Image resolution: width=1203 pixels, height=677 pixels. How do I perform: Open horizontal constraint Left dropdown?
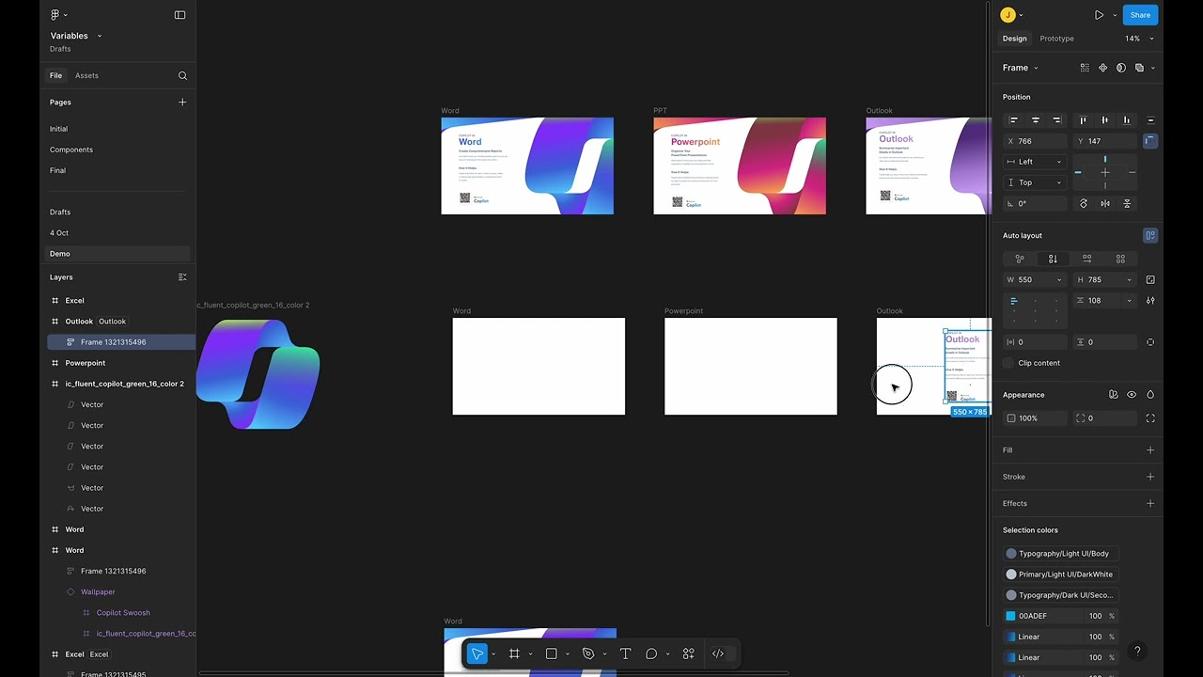pos(1035,162)
